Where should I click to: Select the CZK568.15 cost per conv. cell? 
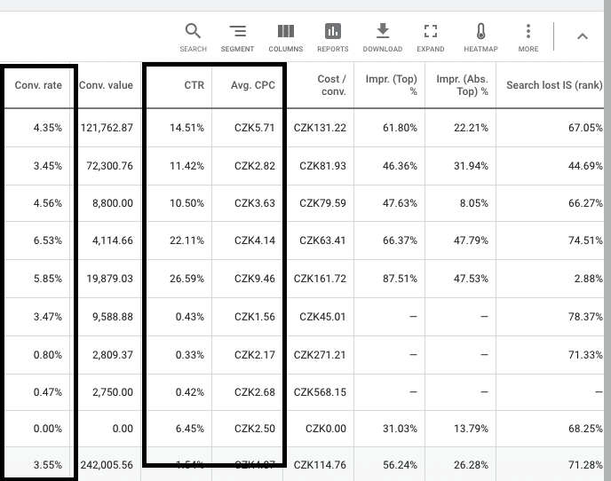tap(320, 392)
